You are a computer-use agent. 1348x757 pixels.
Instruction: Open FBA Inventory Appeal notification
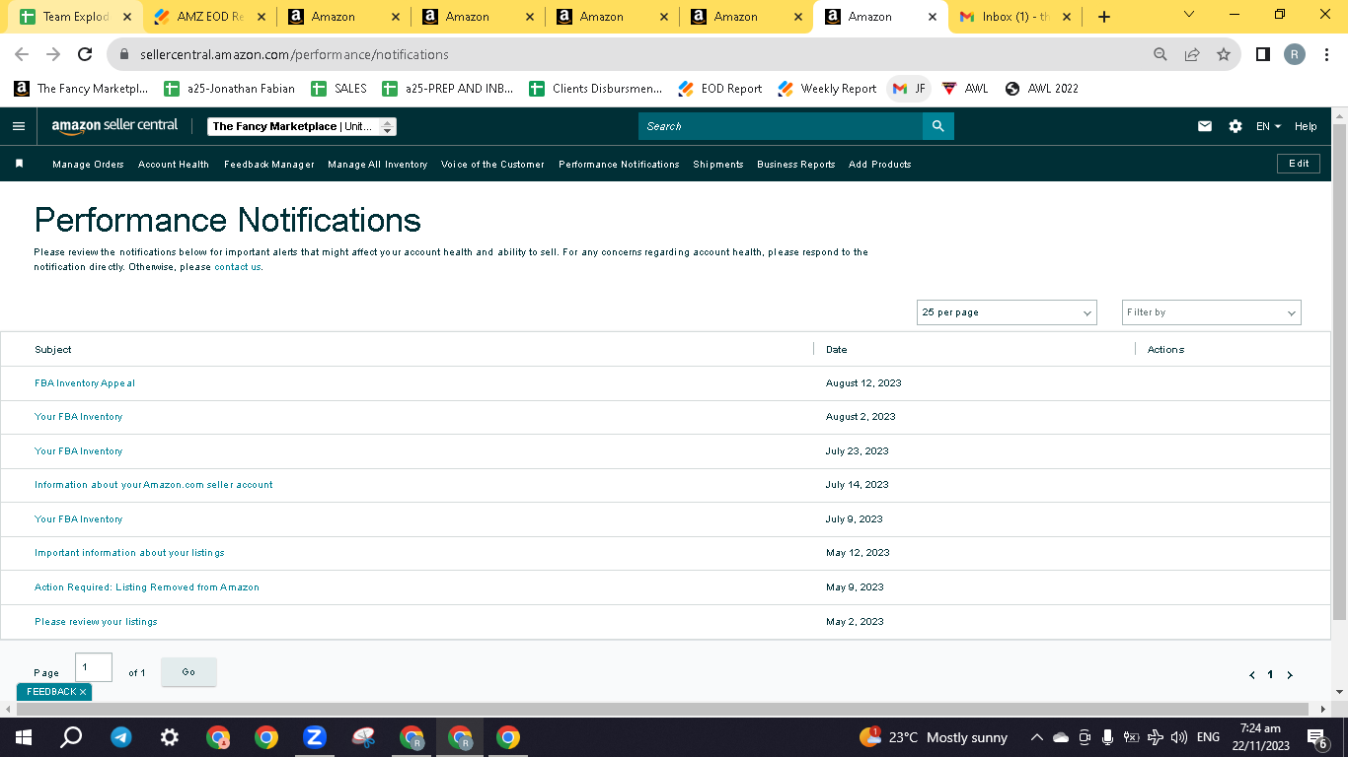[x=85, y=383]
